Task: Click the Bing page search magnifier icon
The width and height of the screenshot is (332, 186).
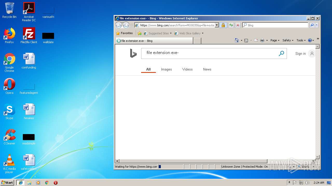Action: 281,53
